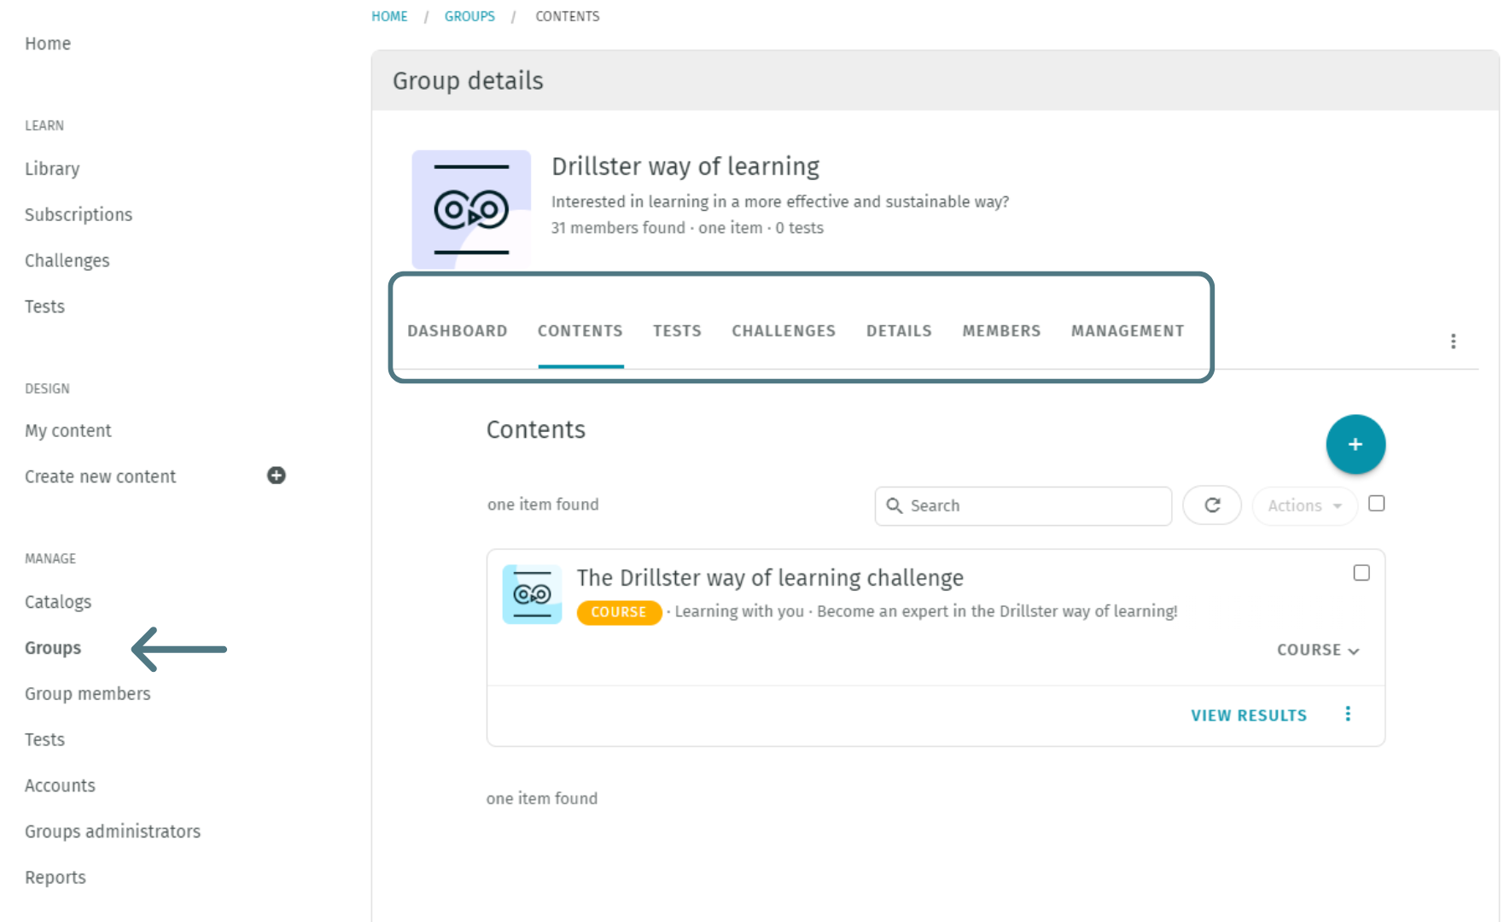Open the create new content plus icon
The height and width of the screenshot is (922, 1510).
pos(275,476)
